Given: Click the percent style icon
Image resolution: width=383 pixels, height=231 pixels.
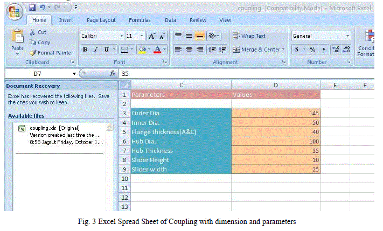Looking at the screenshot, I should tap(312, 50).
